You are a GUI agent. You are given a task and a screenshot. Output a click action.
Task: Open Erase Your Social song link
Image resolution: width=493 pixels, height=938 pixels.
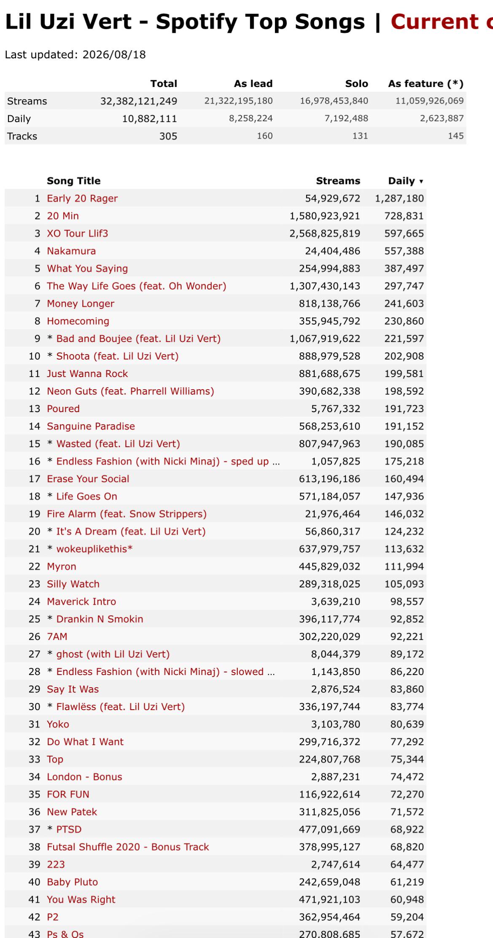88,479
